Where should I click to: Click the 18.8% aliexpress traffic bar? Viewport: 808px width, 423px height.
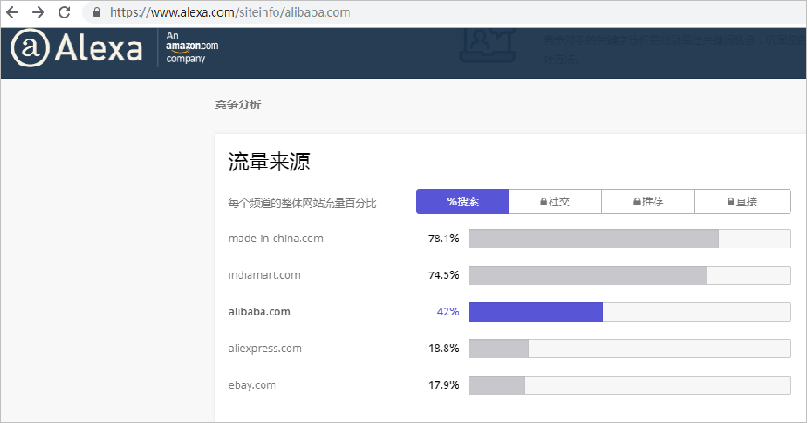click(x=630, y=349)
